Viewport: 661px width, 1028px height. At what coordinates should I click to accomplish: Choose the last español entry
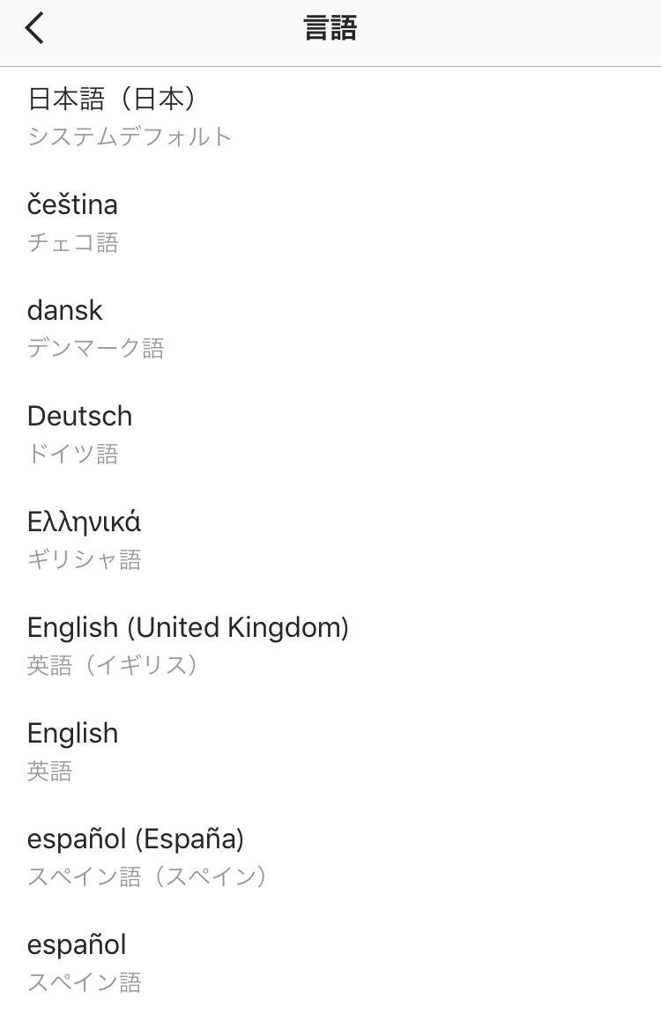[x=77, y=944]
